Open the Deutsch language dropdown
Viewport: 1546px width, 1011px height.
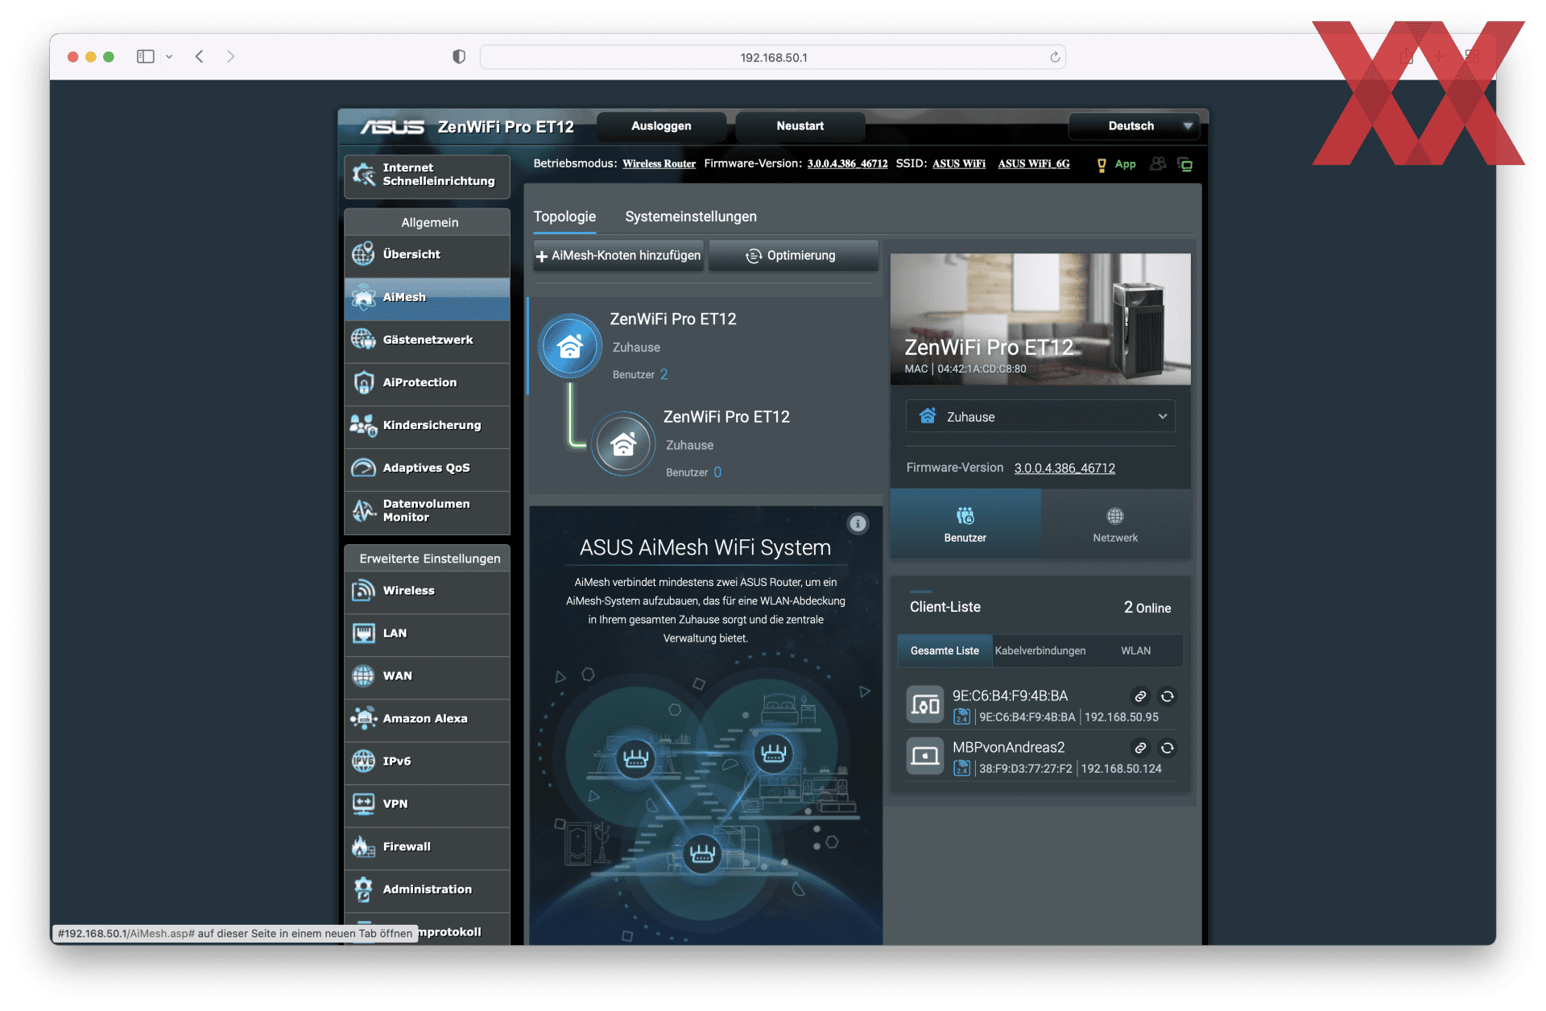(1134, 126)
